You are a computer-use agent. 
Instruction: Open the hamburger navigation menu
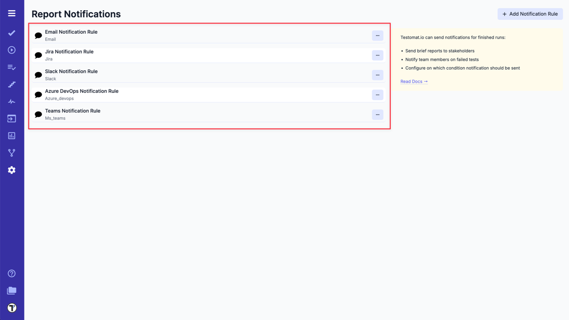click(12, 13)
